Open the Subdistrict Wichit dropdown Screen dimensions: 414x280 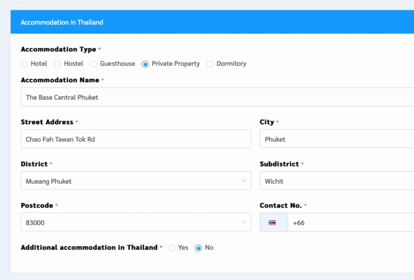(x=336, y=181)
